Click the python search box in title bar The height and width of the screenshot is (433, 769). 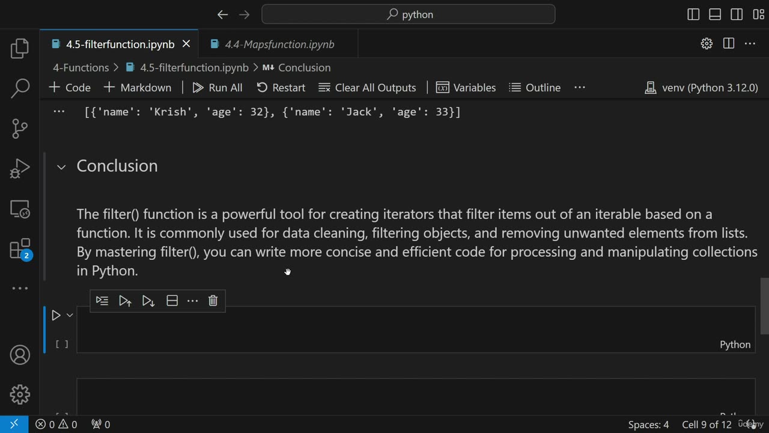(409, 14)
